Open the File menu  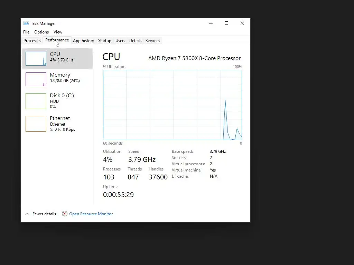[x=26, y=32]
